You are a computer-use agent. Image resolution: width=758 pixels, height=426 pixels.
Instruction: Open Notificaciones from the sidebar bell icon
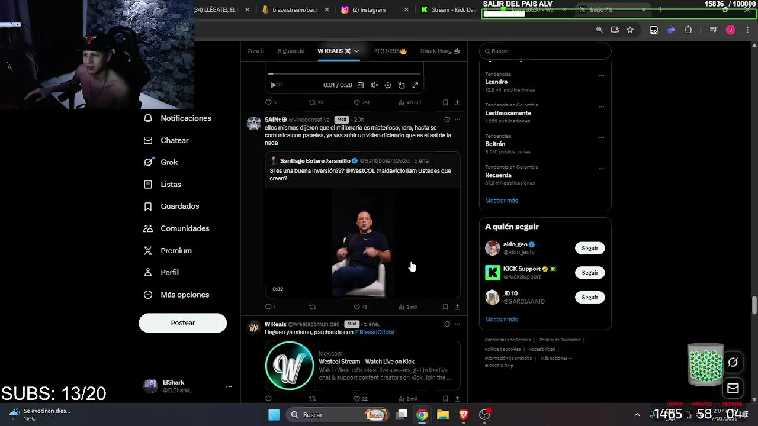pyautogui.click(x=148, y=118)
